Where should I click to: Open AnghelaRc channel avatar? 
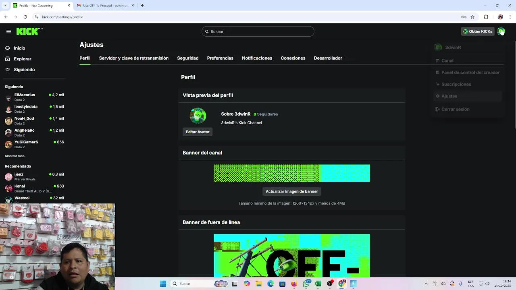8,133
